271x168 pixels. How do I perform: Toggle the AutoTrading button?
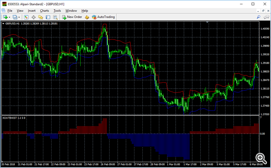point(103,17)
